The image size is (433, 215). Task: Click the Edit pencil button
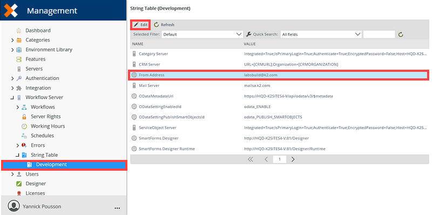point(140,25)
